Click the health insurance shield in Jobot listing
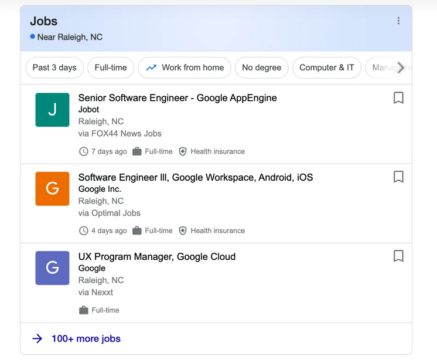Viewport: 437px width, 363px height. pyautogui.click(x=183, y=151)
